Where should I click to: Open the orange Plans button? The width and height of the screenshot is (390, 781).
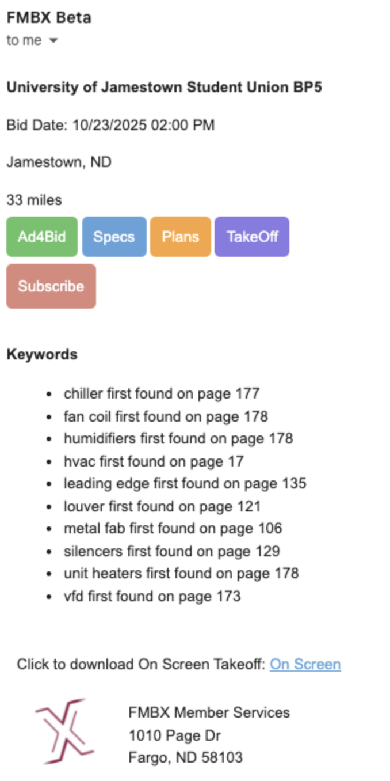(x=180, y=237)
